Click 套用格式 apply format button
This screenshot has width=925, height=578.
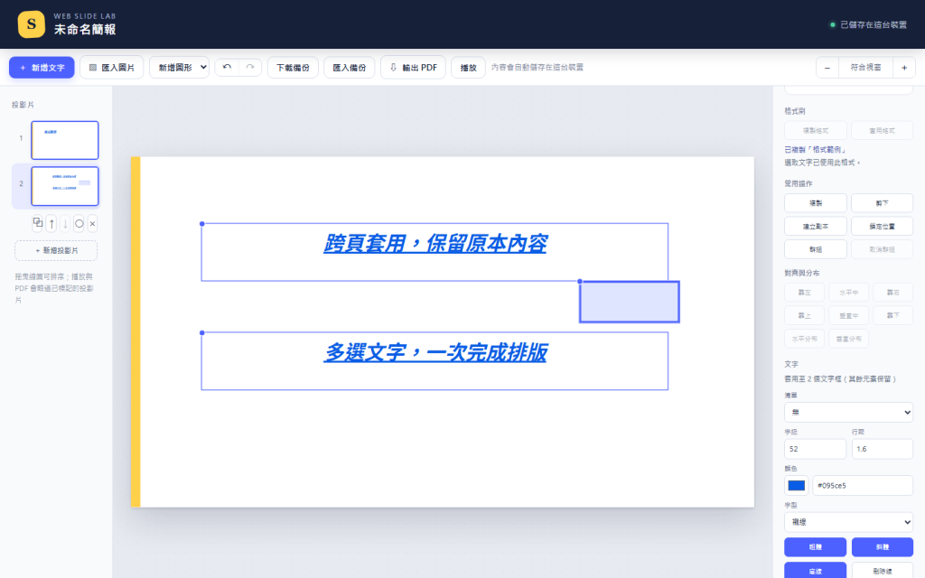click(x=882, y=130)
